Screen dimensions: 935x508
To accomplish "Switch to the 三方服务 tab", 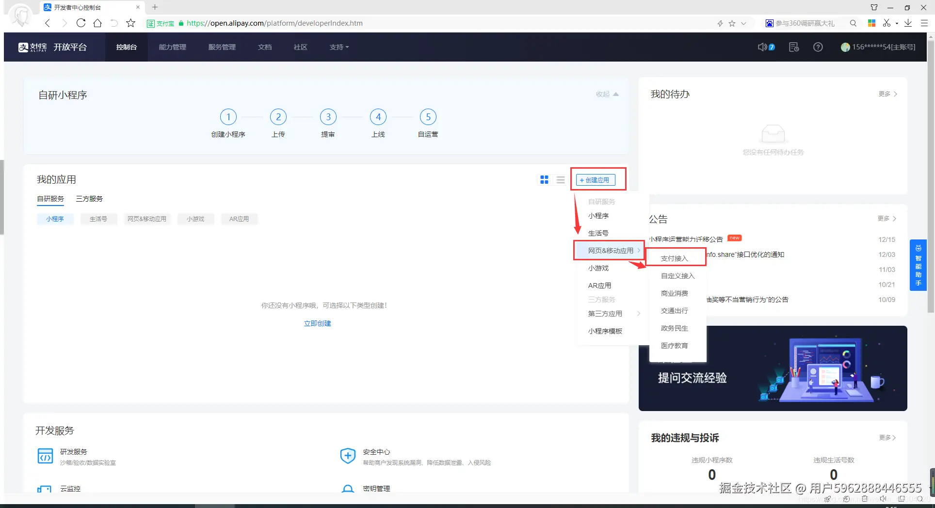I will pos(89,199).
